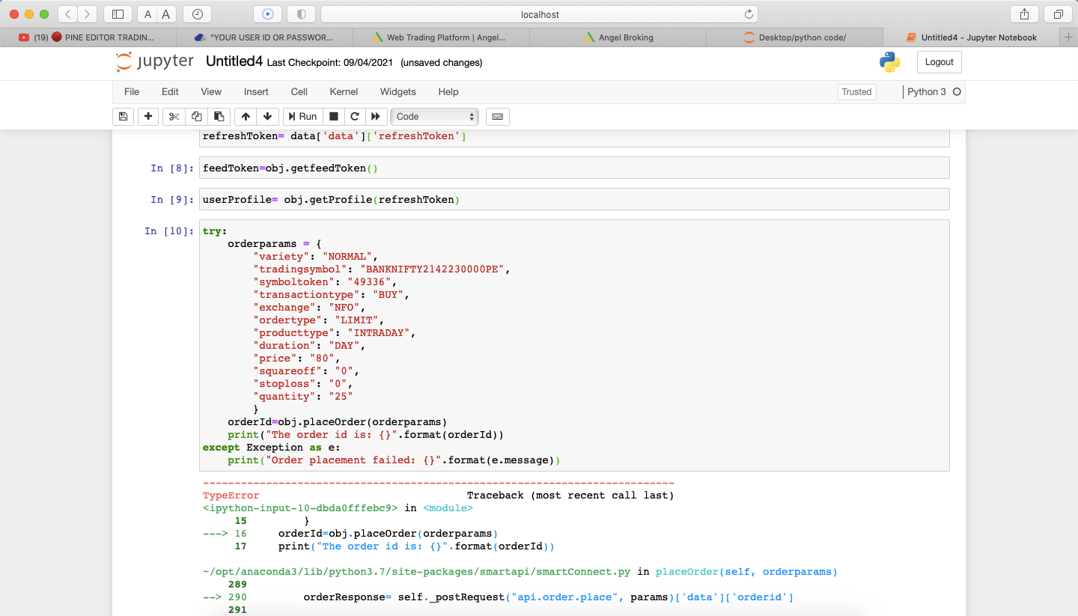The image size is (1078, 616).
Task: Switch to Angel Broking tab
Action: tap(618, 37)
